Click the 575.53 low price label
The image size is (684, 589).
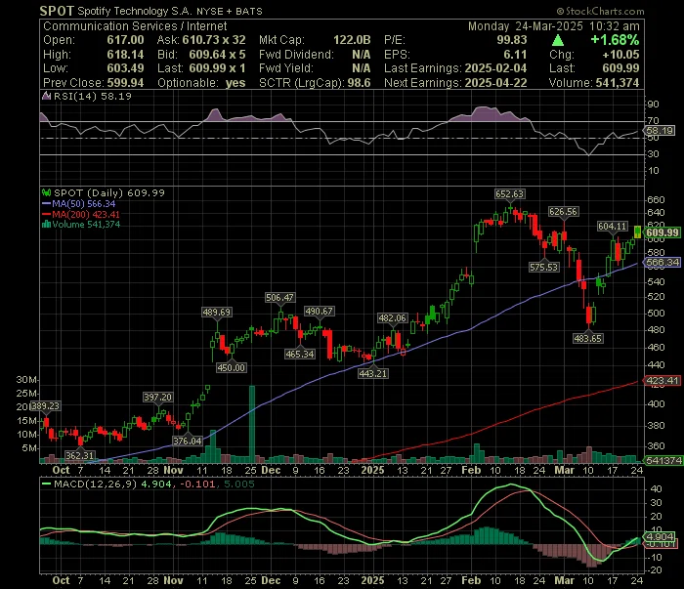pos(543,267)
